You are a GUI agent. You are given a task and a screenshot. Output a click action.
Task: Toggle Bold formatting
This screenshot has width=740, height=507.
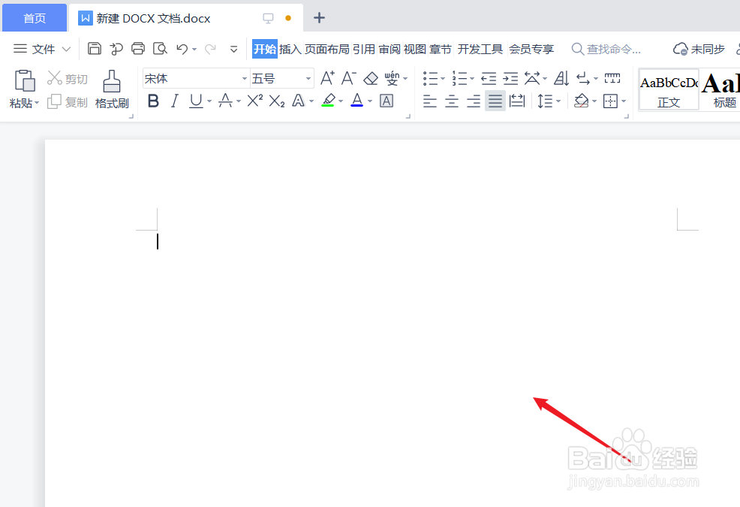pos(153,101)
